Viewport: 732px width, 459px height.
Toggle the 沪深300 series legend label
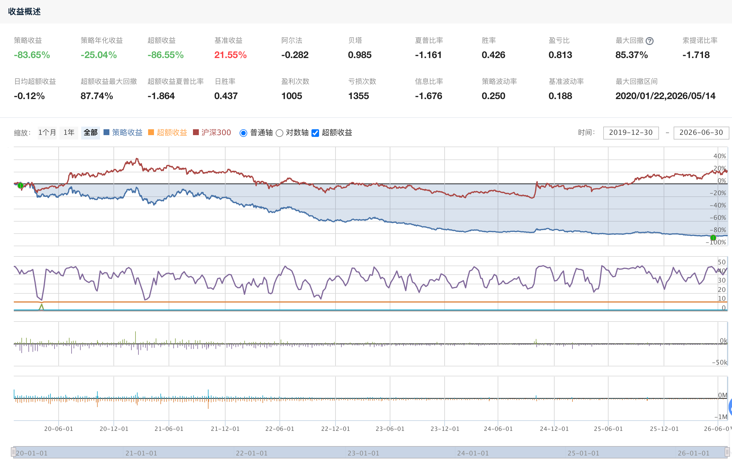click(216, 133)
